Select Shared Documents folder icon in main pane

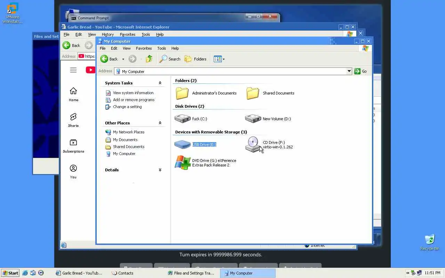pos(253,93)
